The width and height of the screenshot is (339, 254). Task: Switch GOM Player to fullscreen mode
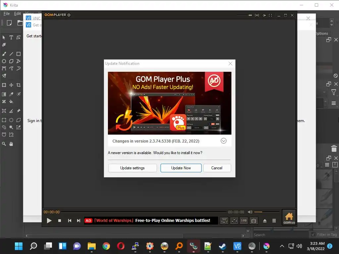point(270,15)
